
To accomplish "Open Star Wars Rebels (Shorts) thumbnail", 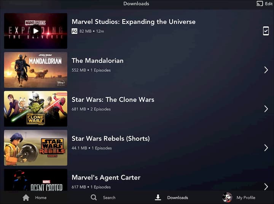I will point(36,148).
